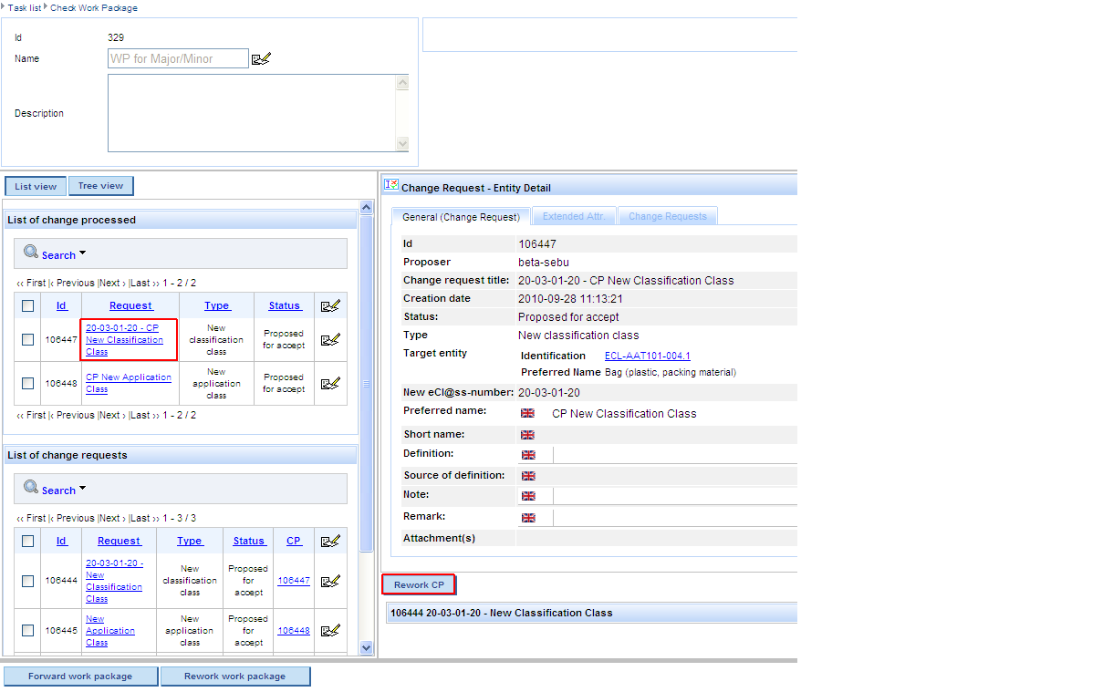The width and height of the screenshot is (1113, 692).
Task: Open the ECL-AAT101-004.1 identification link
Action: pos(647,356)
